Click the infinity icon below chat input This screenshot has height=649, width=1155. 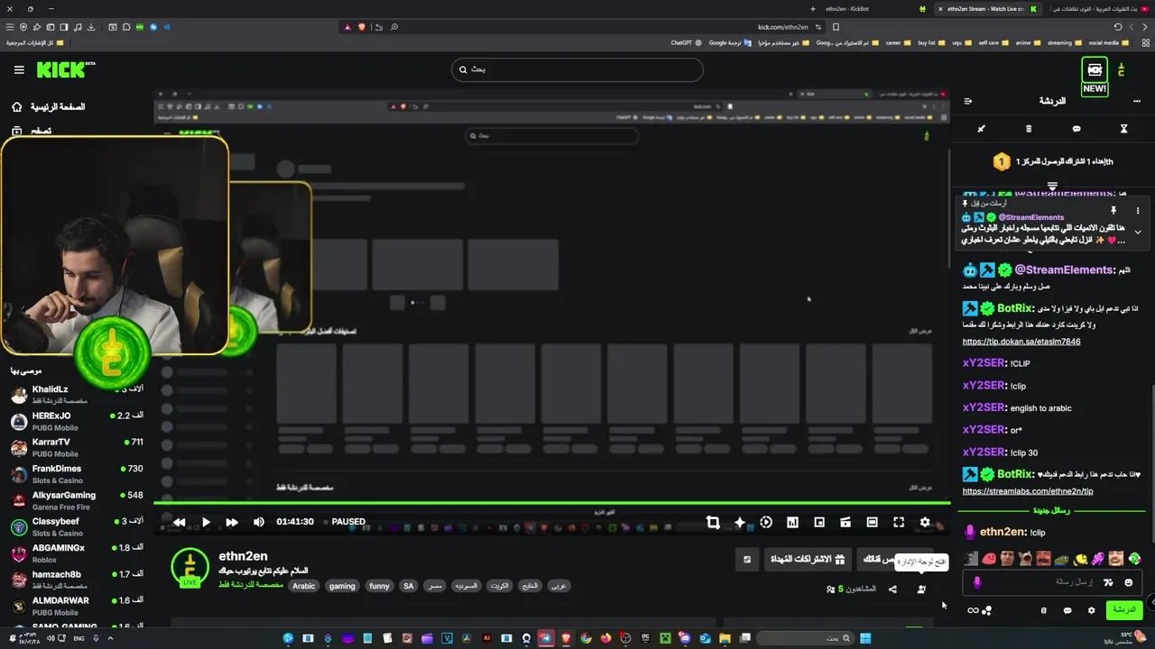click(973, 610)
